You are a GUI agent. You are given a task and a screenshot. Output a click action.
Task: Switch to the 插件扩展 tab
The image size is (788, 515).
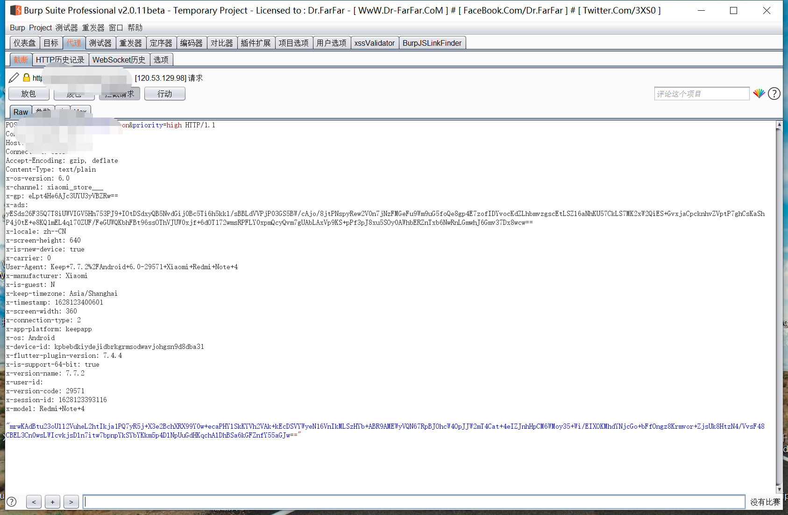click(256, 43)
